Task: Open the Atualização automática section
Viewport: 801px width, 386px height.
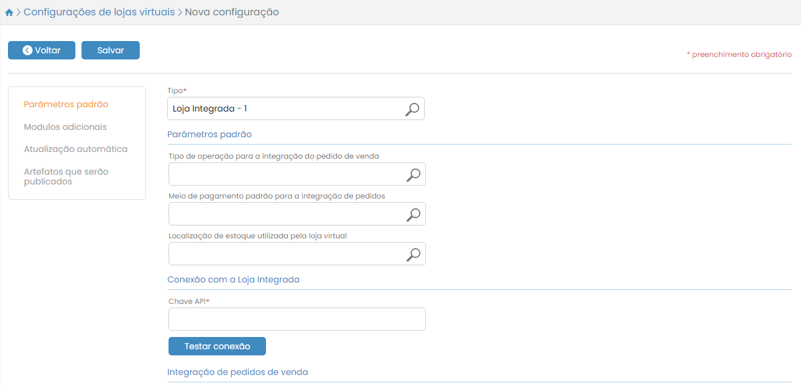Action: (75, 149)
